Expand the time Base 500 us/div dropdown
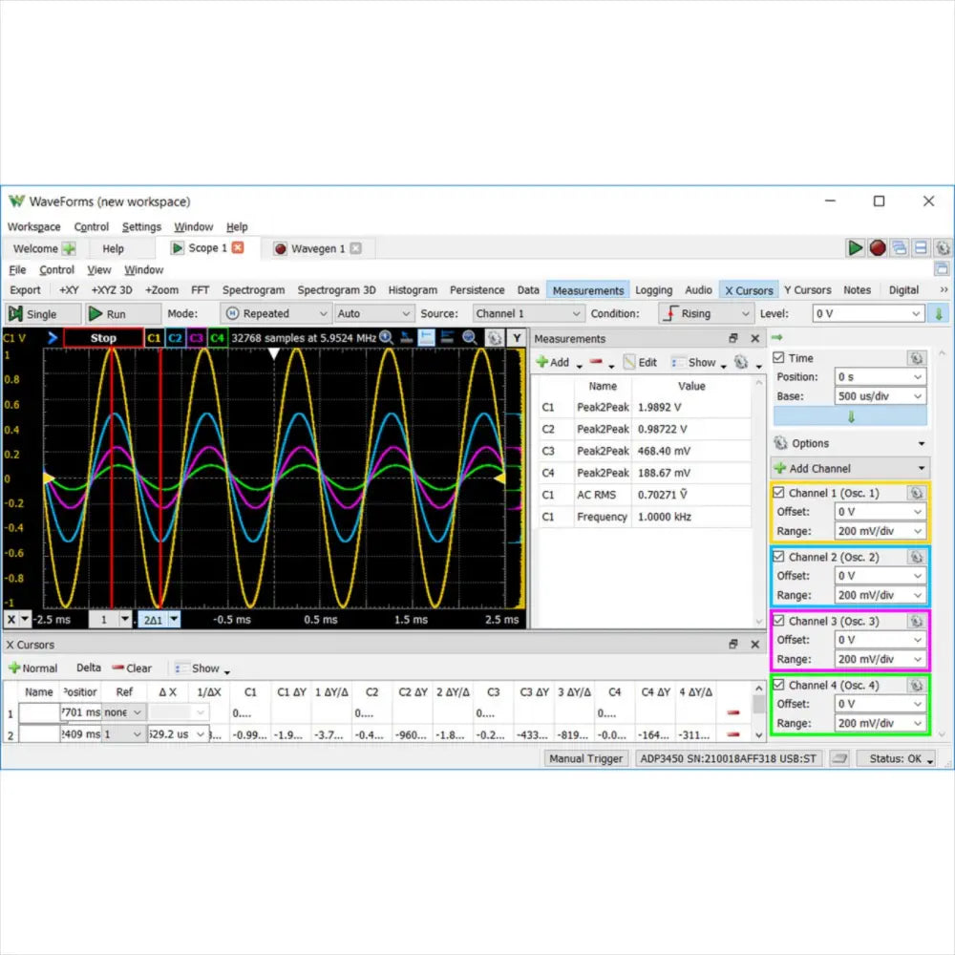The height and width of the screenshot is (955, 955). [880, 396]
